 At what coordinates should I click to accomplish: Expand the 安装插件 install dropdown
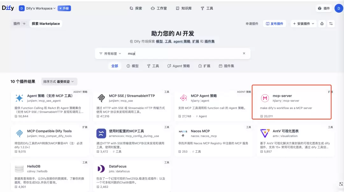[304, 24]
